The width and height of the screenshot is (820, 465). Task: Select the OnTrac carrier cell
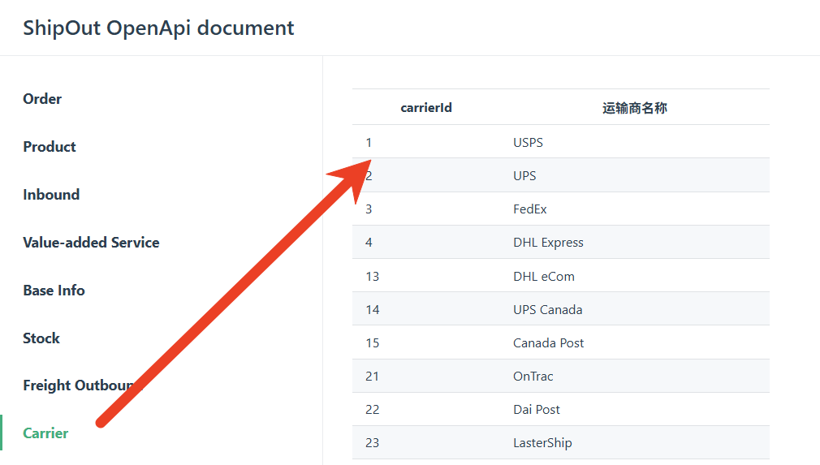pos(533,377)
